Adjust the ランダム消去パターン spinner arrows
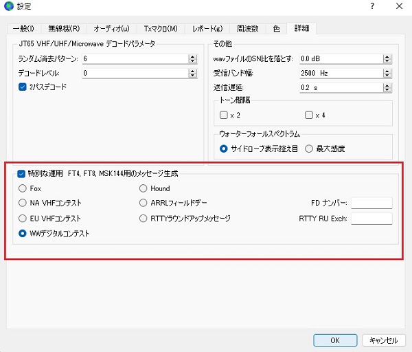 click(192, 59)
